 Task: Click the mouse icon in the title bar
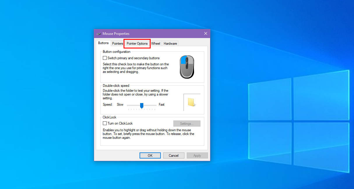[x=99, y=33]
